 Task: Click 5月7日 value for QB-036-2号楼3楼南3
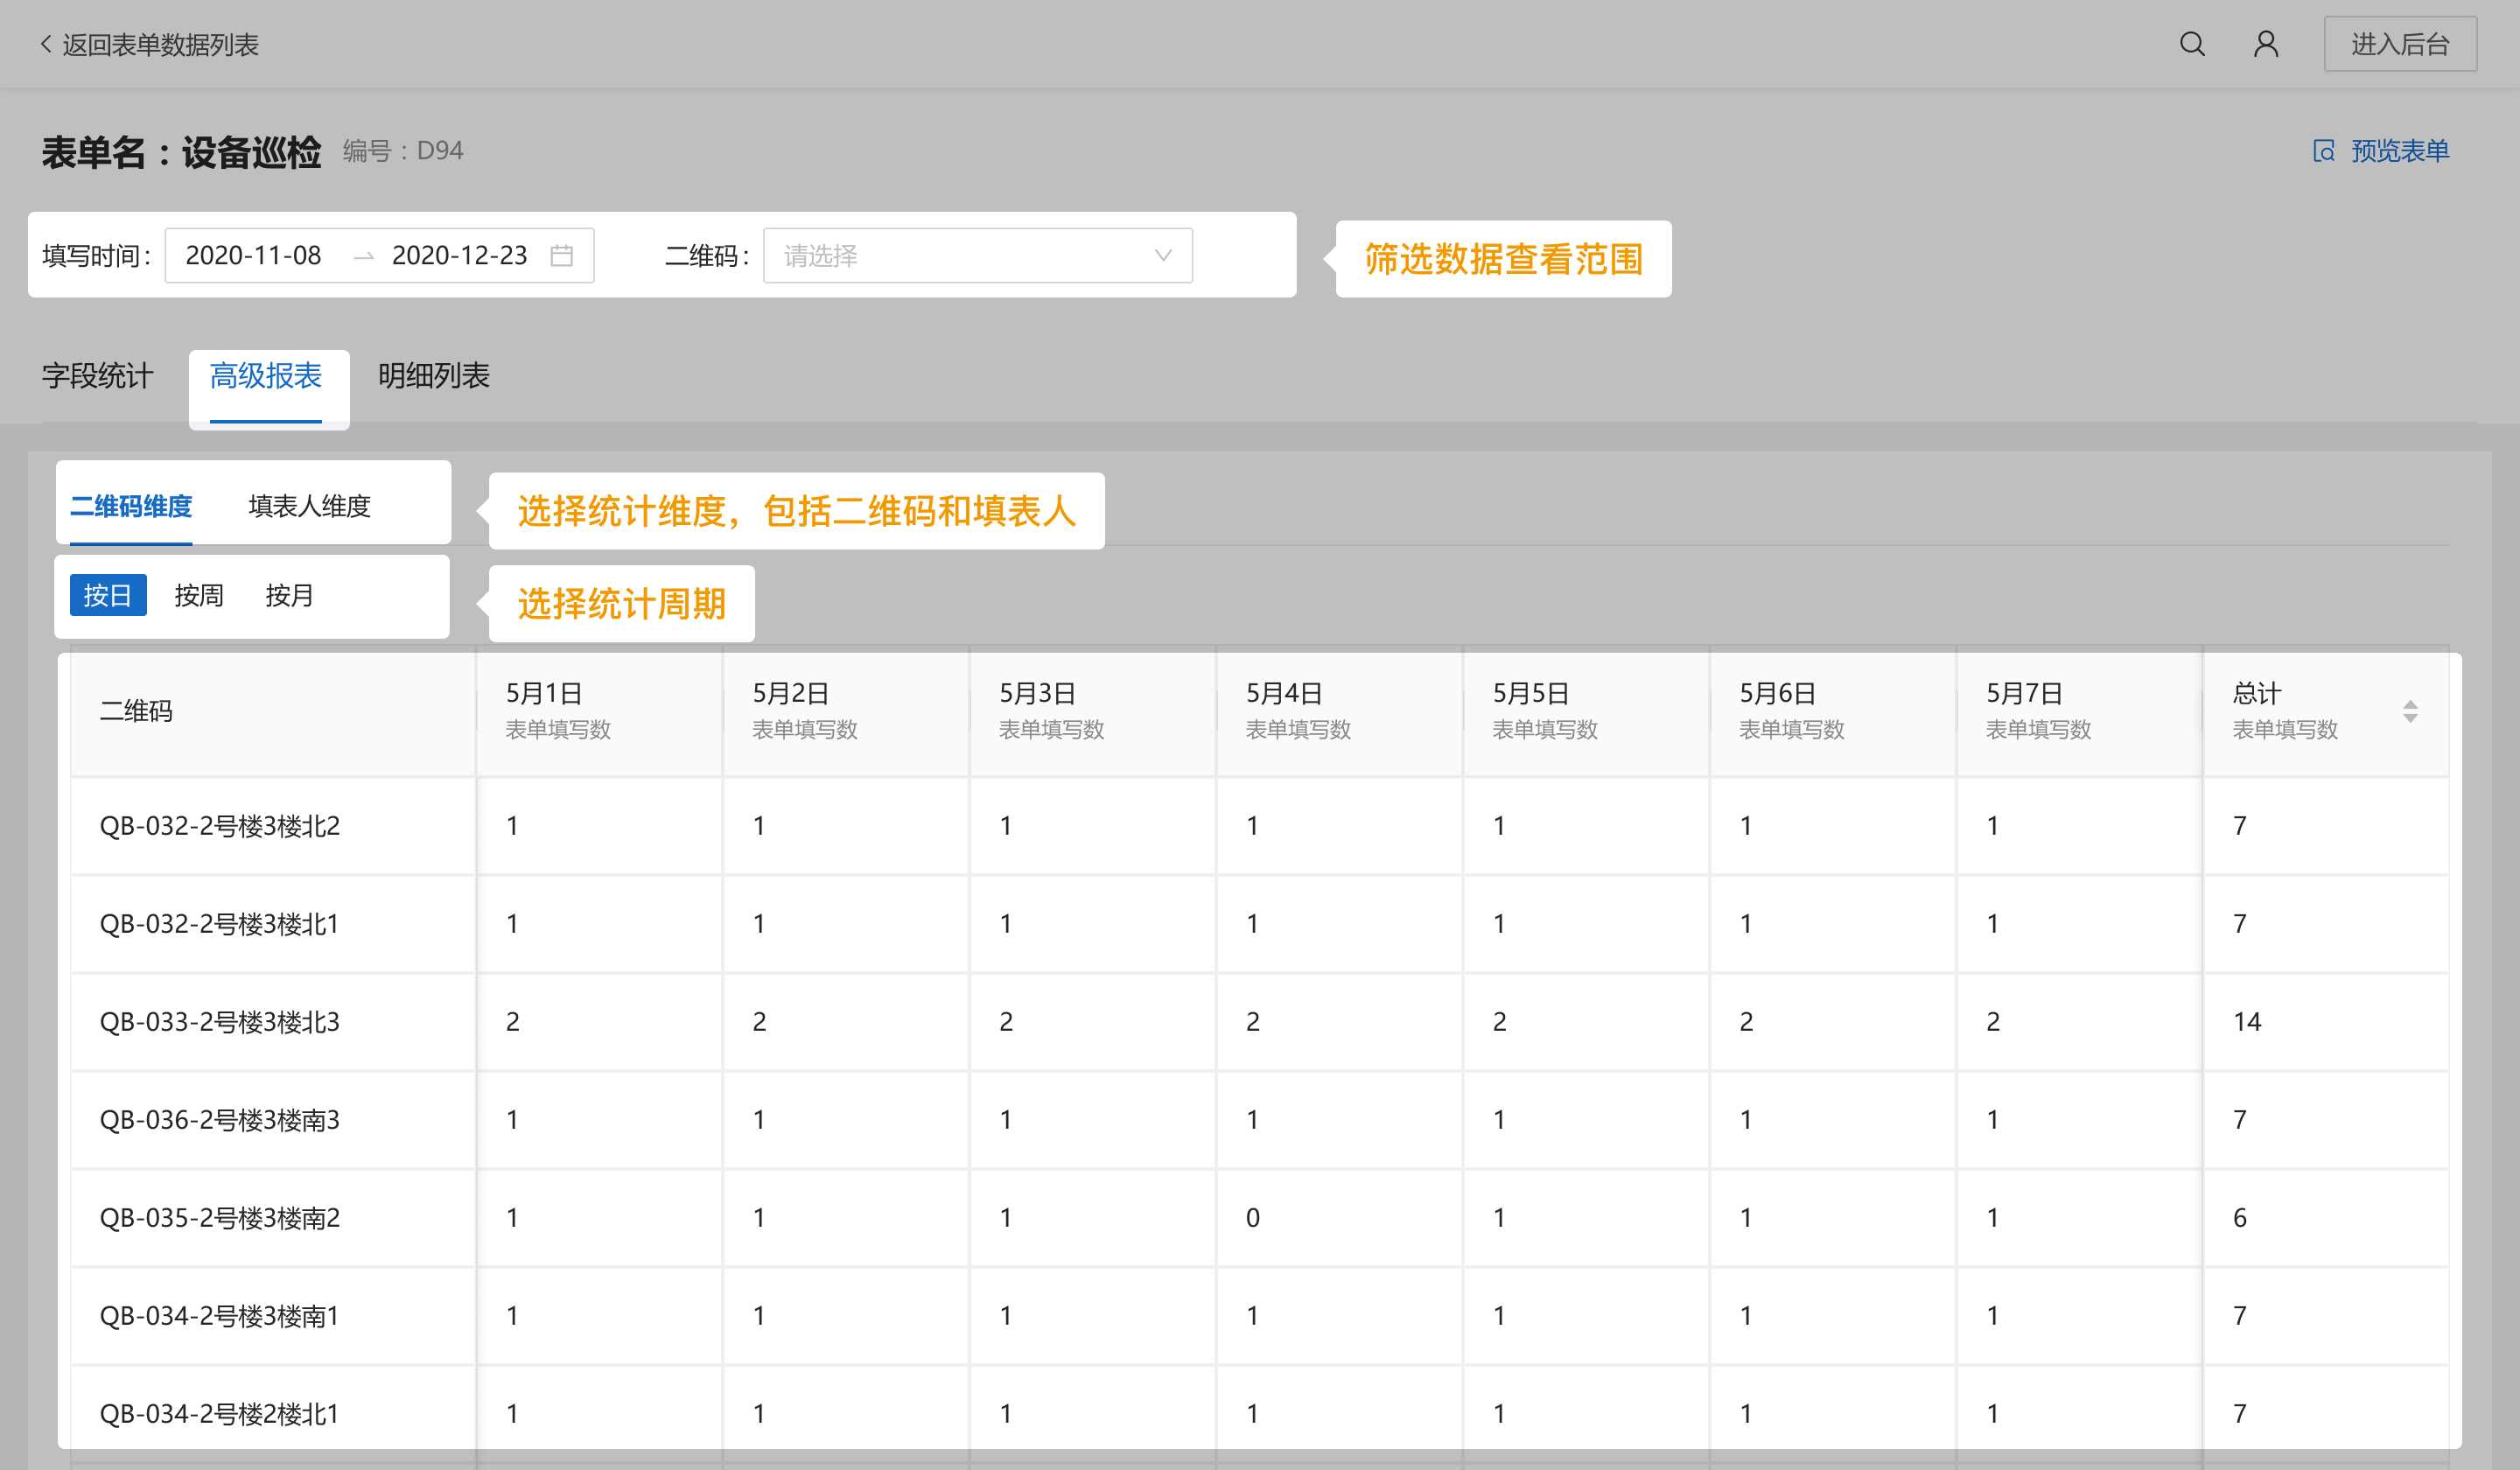pos(1993,1120)
